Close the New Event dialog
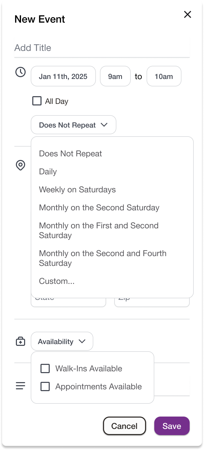 pyautogui.click(x=187, y=15)
